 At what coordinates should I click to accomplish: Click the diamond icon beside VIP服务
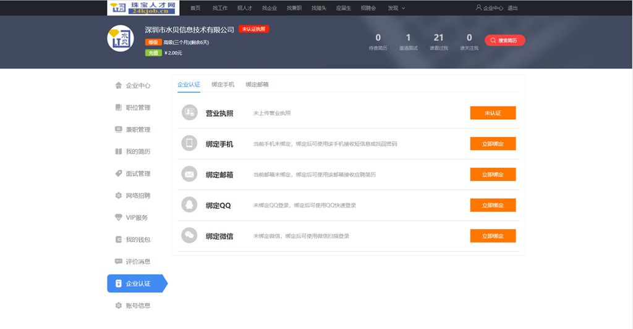pos(118,217)
